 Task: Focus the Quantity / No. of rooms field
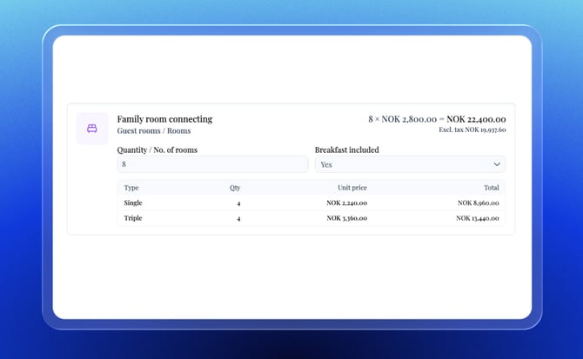(212, 164)
